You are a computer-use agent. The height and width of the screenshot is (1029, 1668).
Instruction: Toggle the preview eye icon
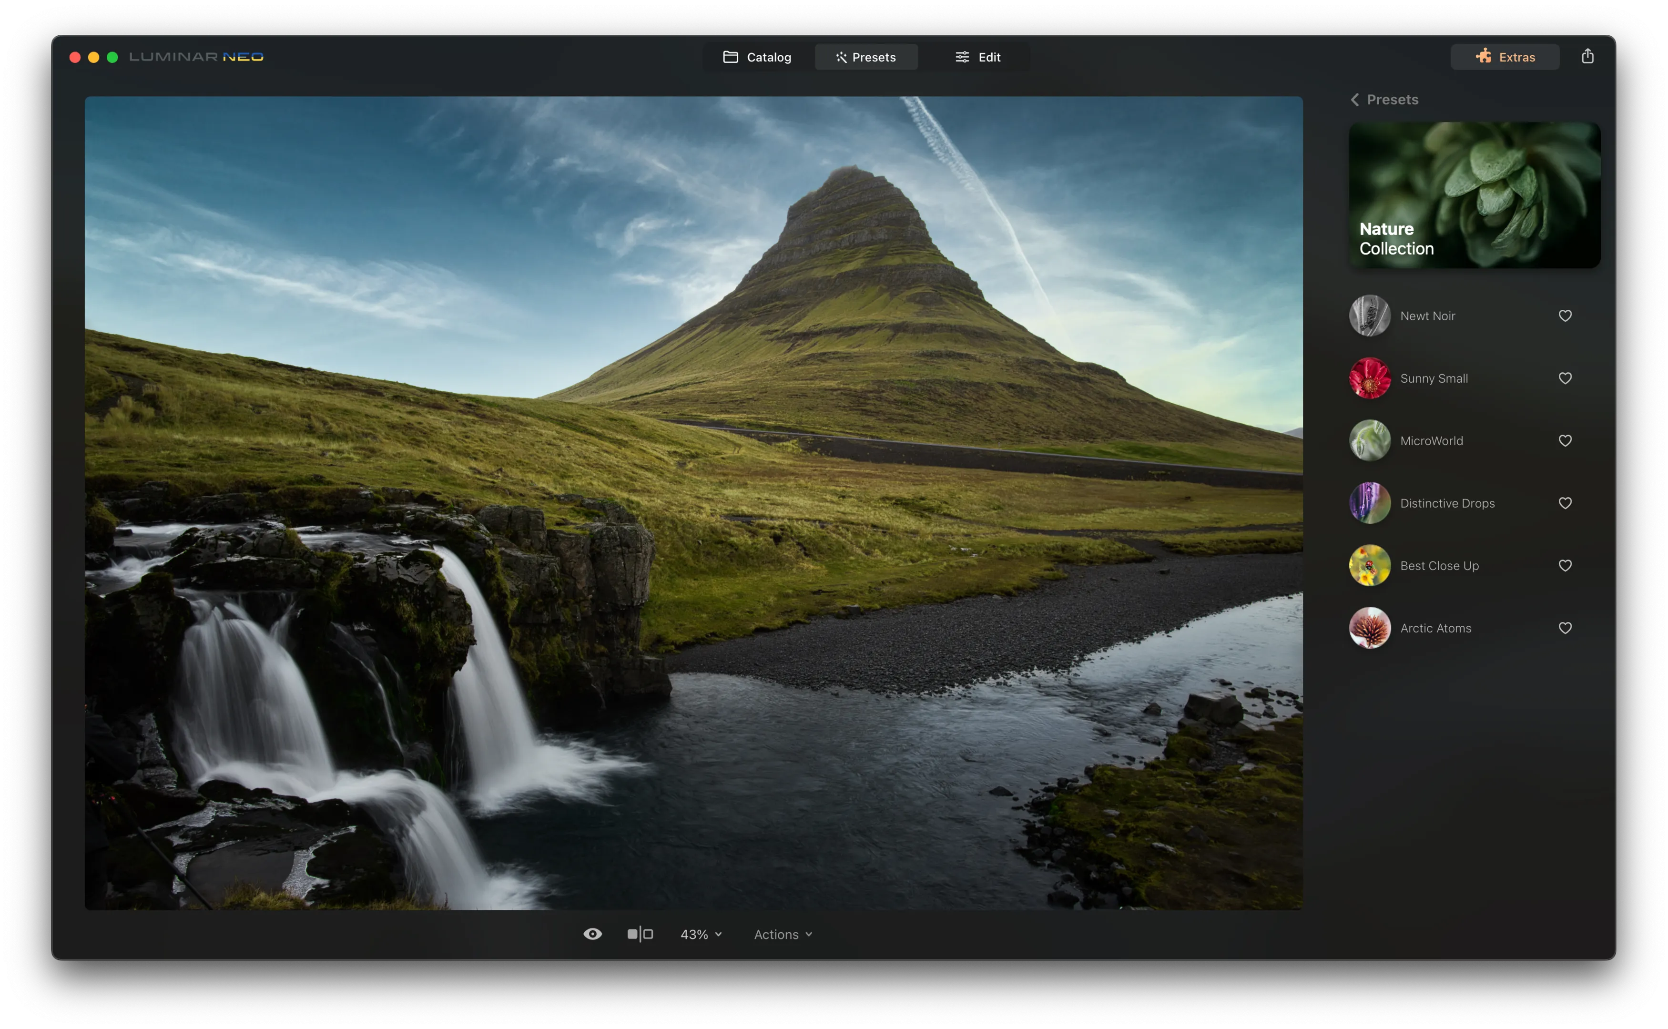click(592, 935)
